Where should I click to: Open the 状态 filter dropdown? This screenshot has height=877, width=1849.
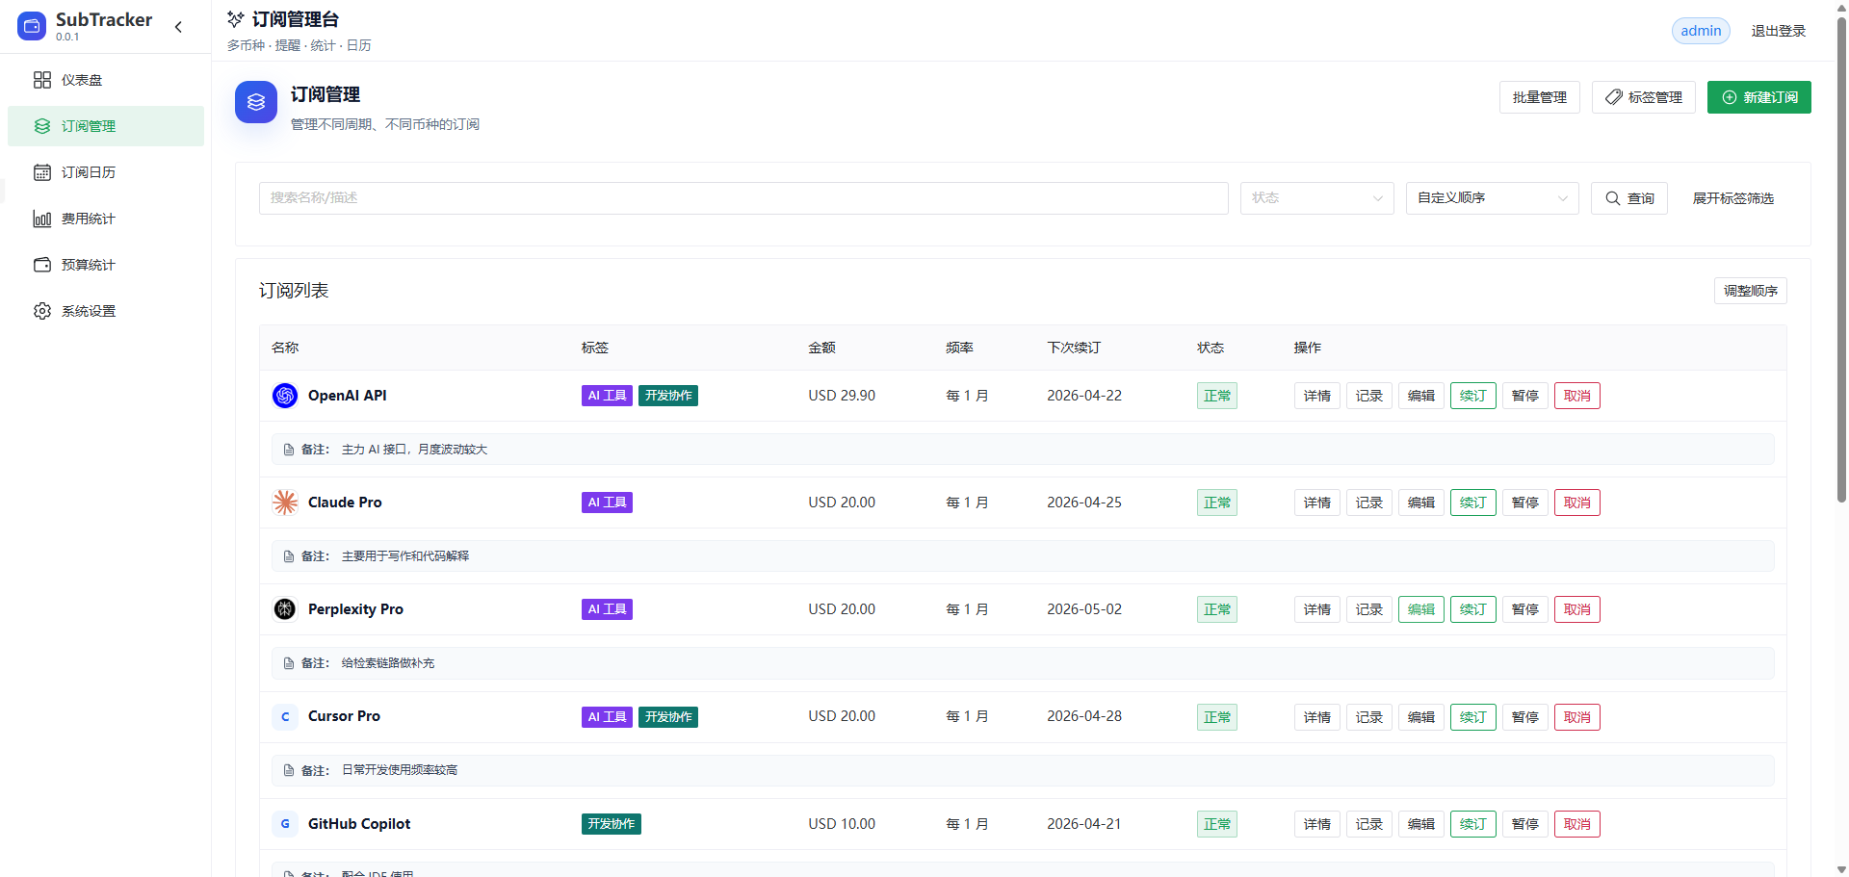(1316, 198)
